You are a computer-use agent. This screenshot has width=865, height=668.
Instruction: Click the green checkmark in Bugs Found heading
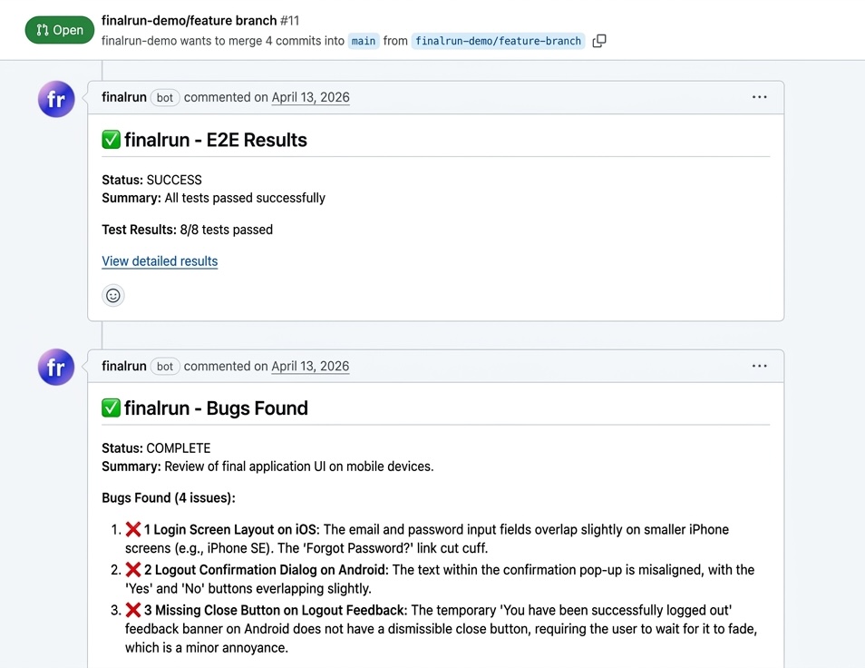click(110, 408)
